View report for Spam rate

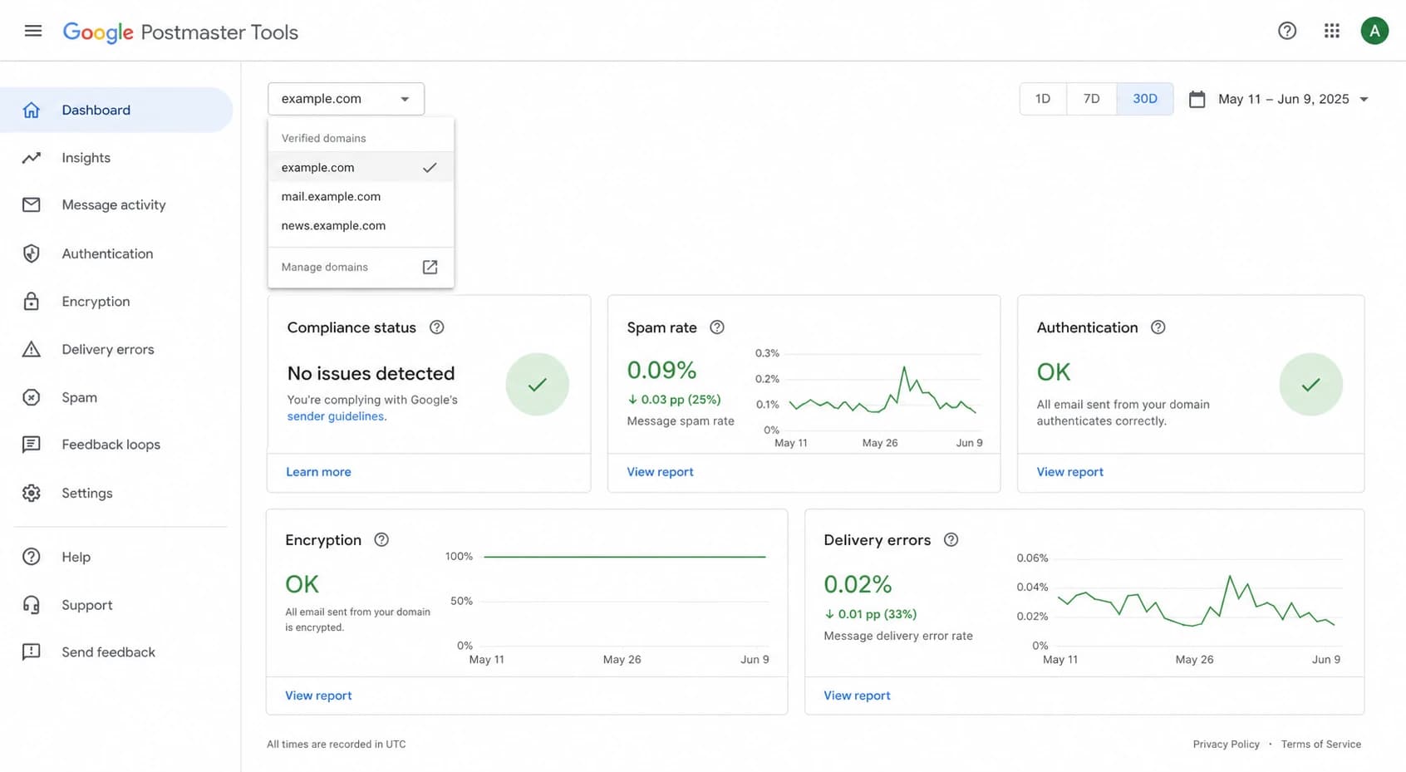click(x=660, y=471)
